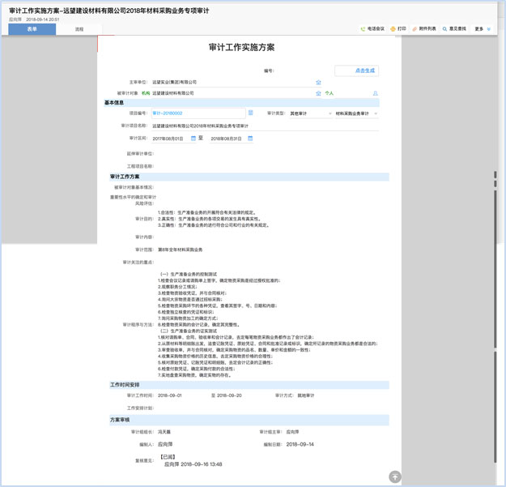
Task: Click the 审计工作方案 section header
Action: pyautogui.click(x=249, y=177)
